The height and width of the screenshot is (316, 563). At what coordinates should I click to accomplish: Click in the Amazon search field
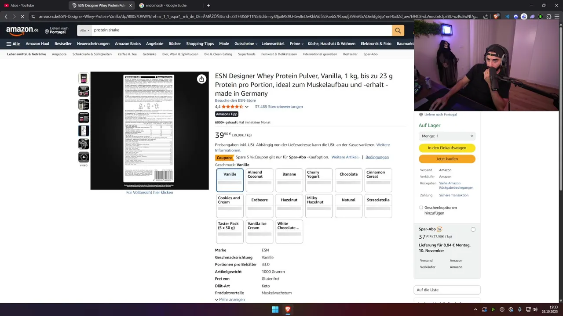point(242,30)
